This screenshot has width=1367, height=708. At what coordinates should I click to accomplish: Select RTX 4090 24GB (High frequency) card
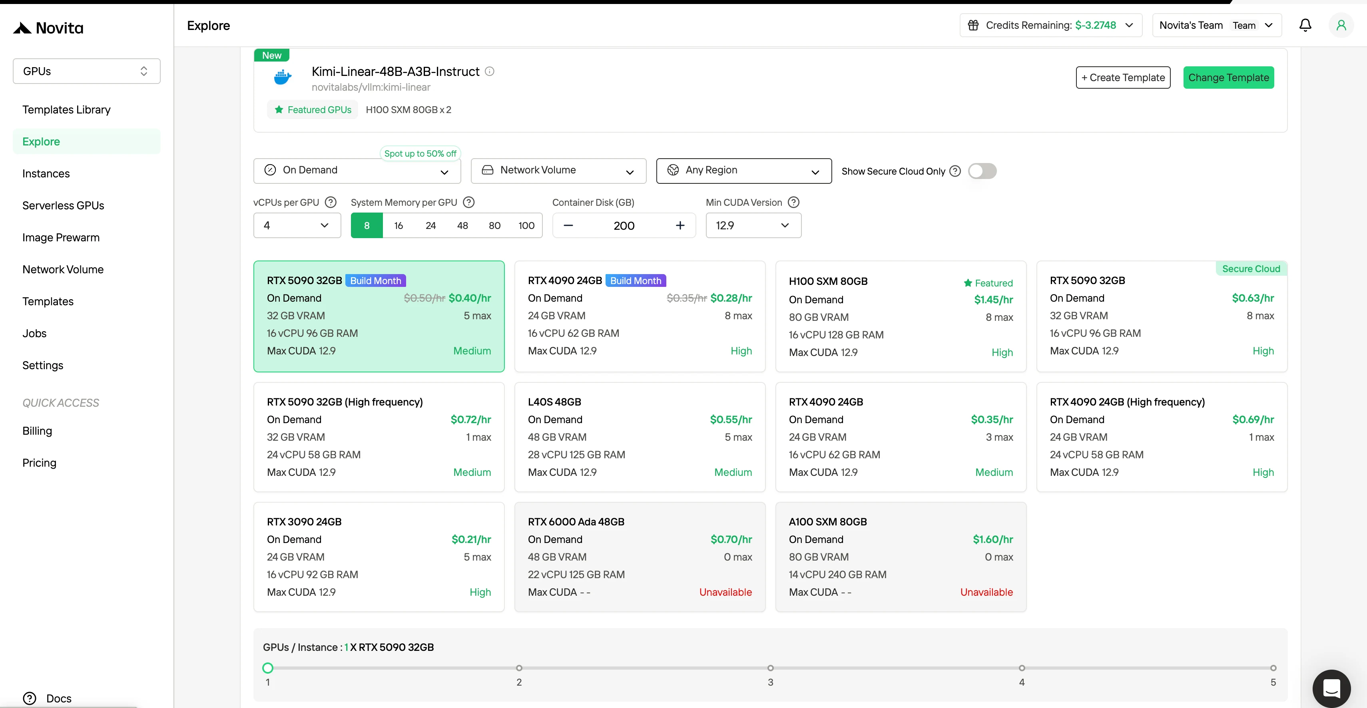point(1162,437)
